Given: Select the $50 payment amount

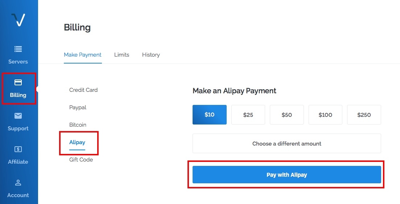Looking at the screenshot, I should 287,115.
